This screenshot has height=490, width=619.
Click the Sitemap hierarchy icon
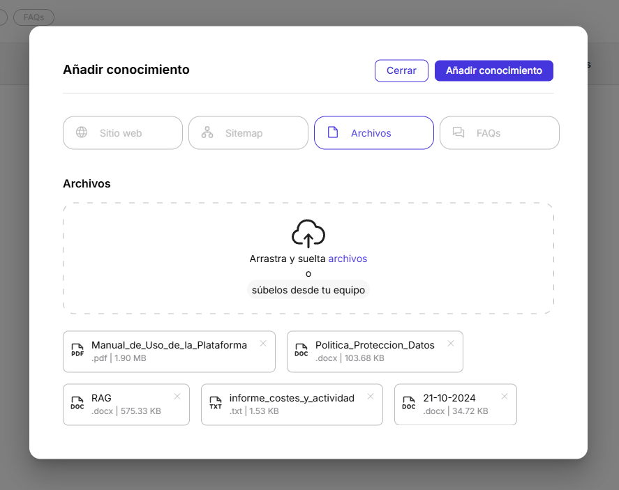pyautogui.click(x=207, y=132)
